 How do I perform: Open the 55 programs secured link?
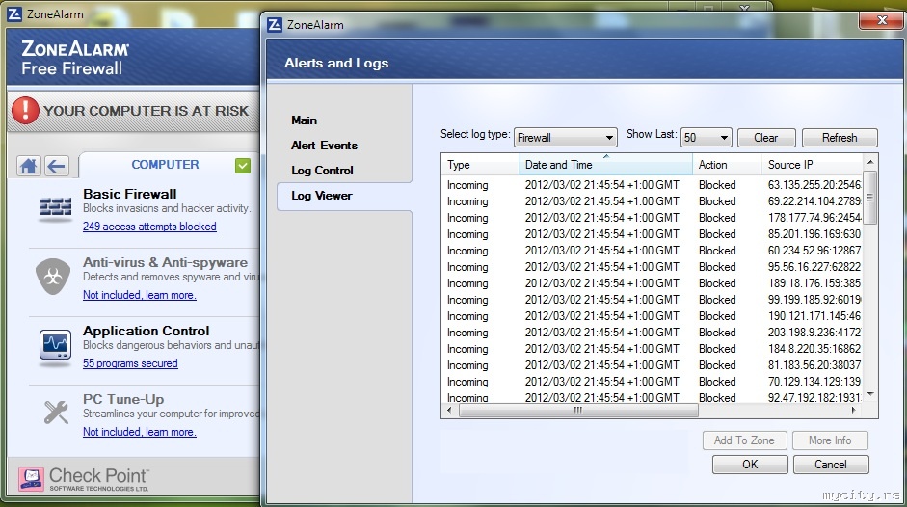[x=130, y=363]
